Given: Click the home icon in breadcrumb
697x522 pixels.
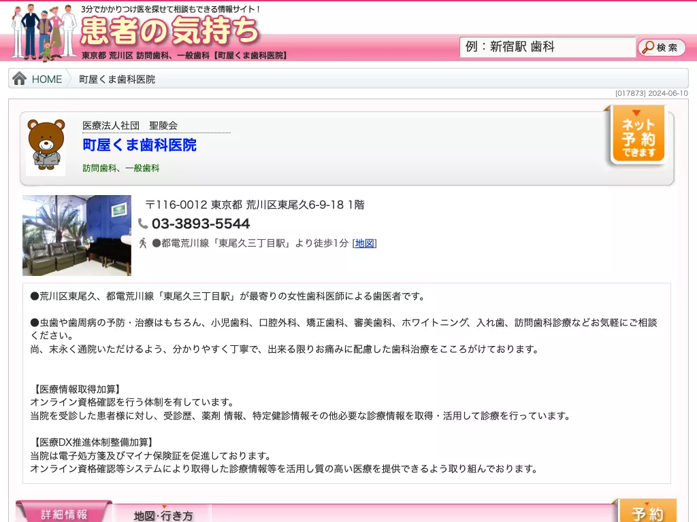Looking at the screenshot, I should 19,79.
